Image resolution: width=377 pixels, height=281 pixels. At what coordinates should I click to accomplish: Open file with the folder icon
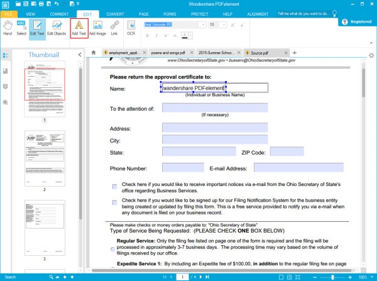point(18,4)
